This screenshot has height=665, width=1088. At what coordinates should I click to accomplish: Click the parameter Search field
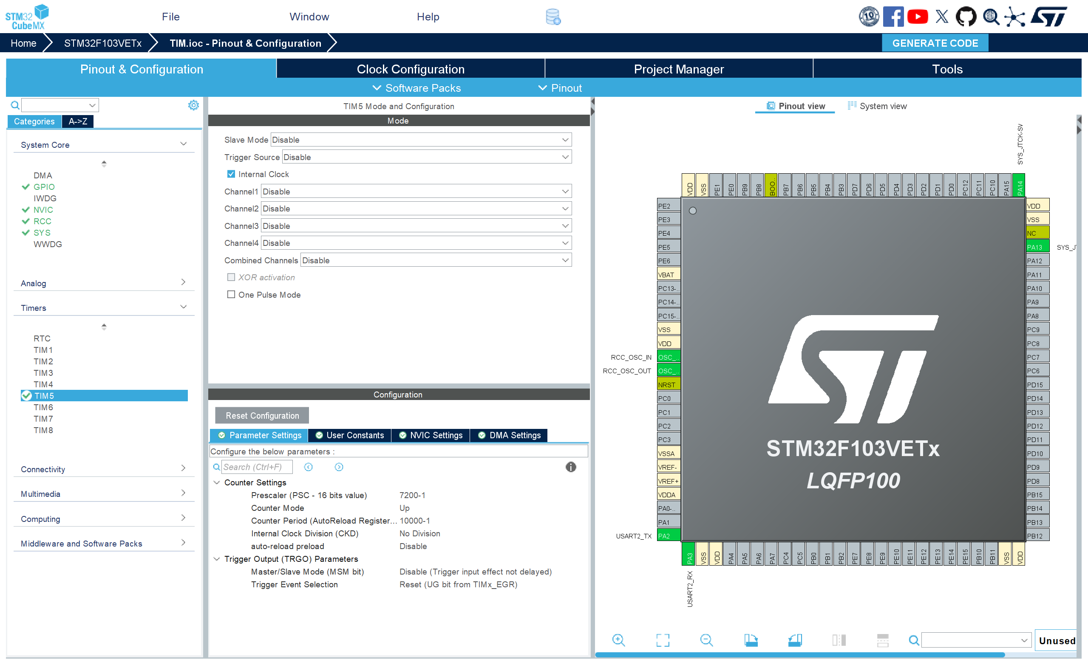point(257,467)
